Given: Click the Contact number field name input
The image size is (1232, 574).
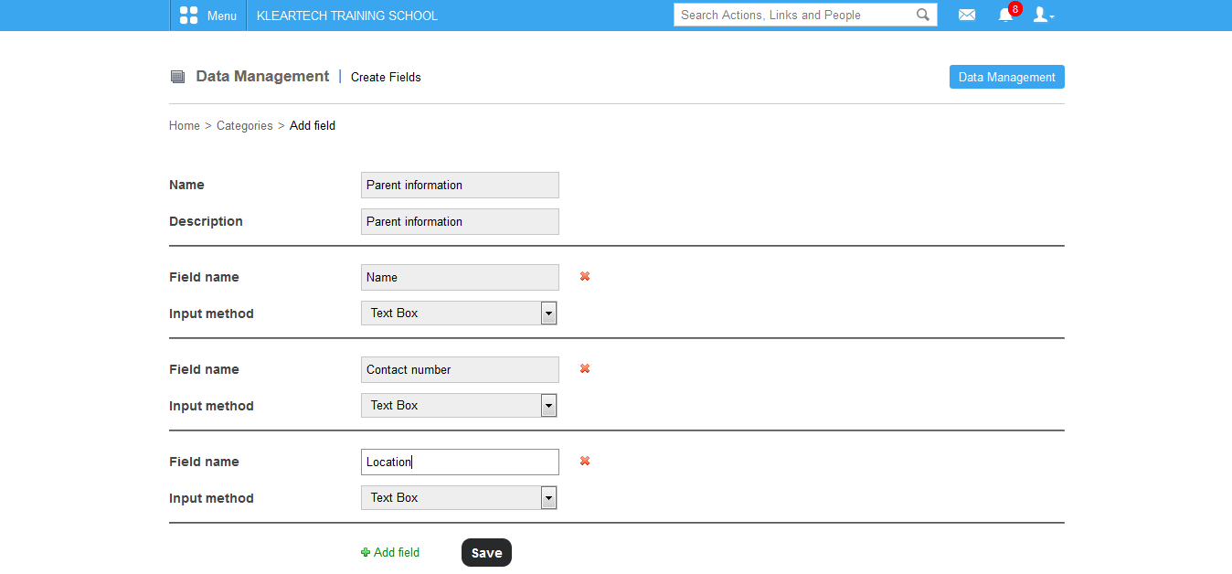Looking at the screenshot, I should pos(460,369).
